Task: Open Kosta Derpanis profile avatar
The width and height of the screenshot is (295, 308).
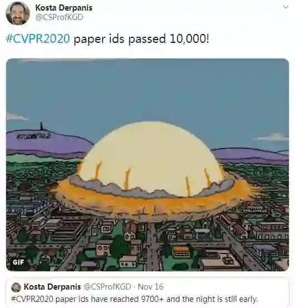Action: click(18, 14)
